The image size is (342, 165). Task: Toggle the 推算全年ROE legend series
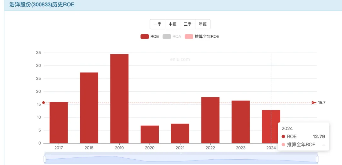pos(202,37)
